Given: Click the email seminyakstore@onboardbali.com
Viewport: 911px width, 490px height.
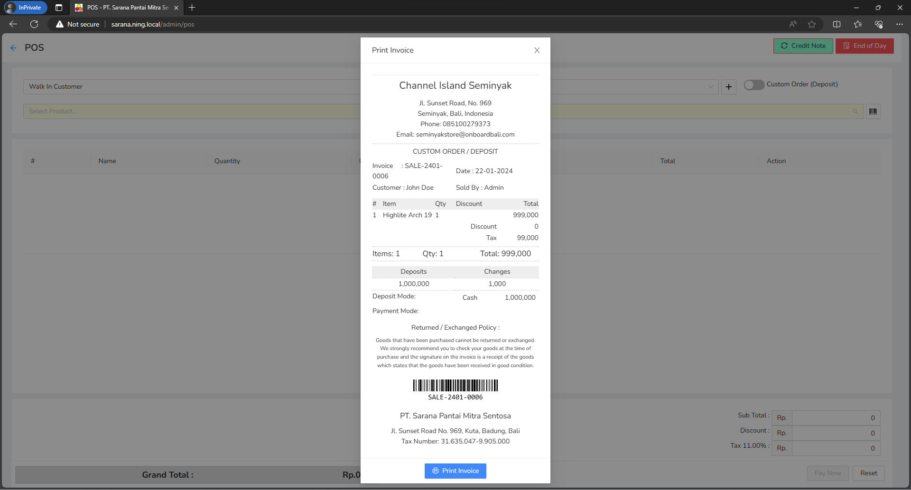Looking at the screenshot, I should 465,135.
